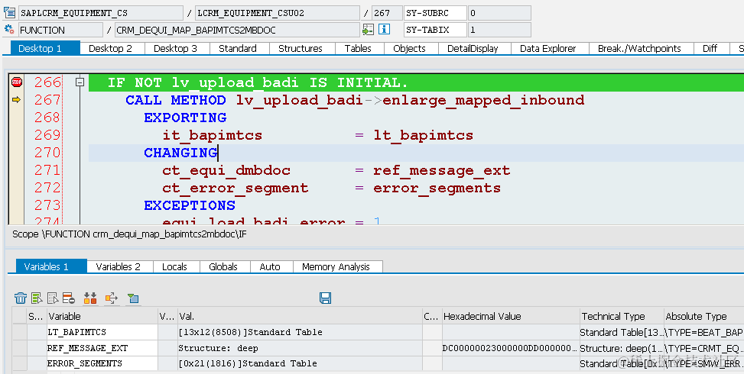Click the LCRM_EQUIPMENT_CSU02 include field

[x=278, y=13]
